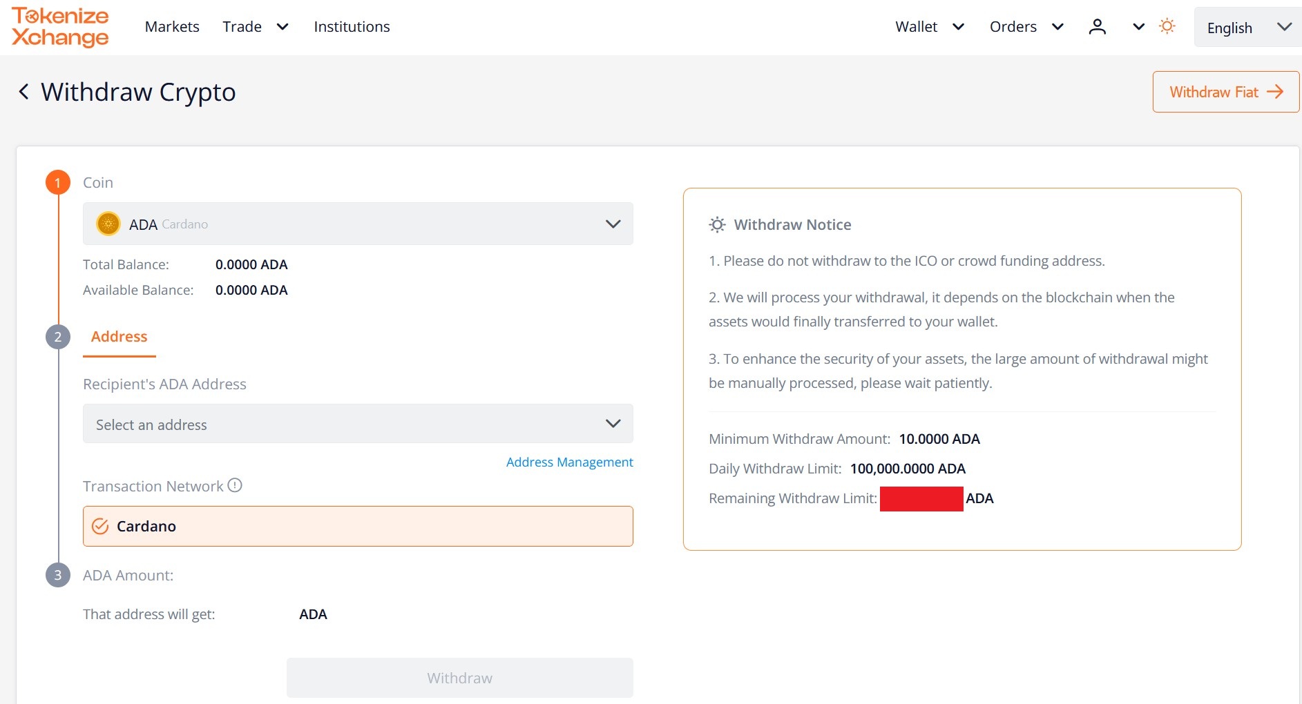Image resolution: width=1302 pixels, height=704 pixels.
Task: Click the notice about ICO or crowd funding
Action: tap(906, 261)
